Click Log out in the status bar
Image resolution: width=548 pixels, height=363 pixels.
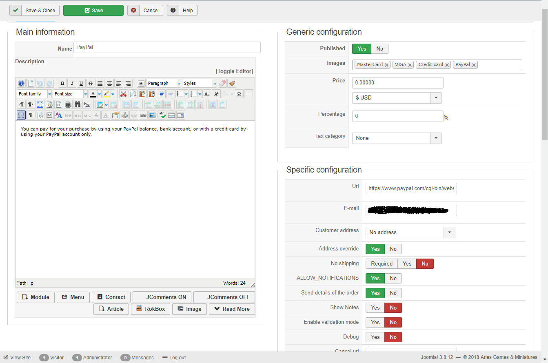coord(174,358)
